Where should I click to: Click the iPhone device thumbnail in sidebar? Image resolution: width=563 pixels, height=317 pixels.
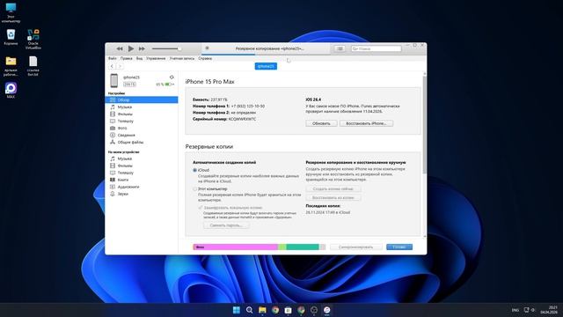tap(114, 80)
